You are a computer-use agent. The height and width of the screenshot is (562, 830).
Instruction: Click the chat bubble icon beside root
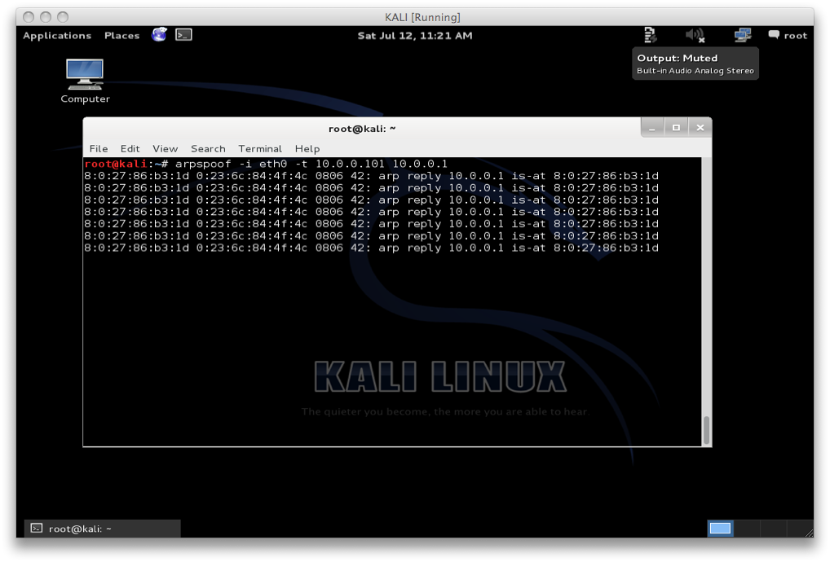click(774, 35)
